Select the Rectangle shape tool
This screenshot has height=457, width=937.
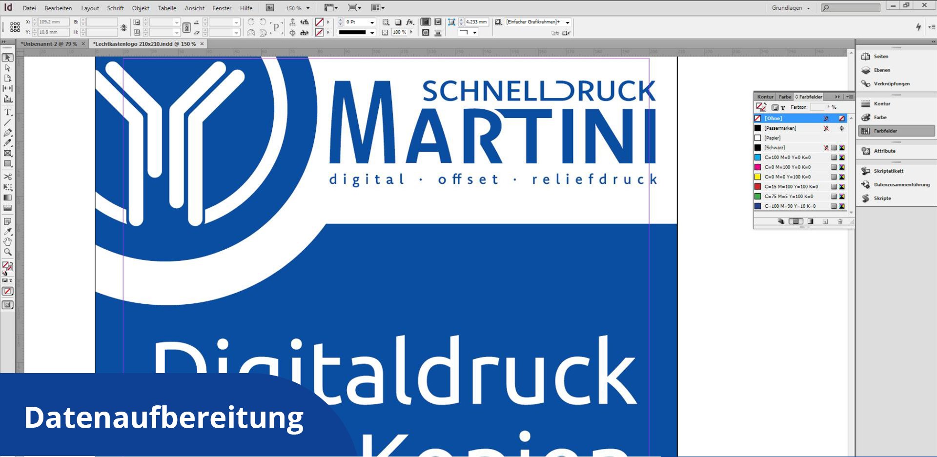7,164
